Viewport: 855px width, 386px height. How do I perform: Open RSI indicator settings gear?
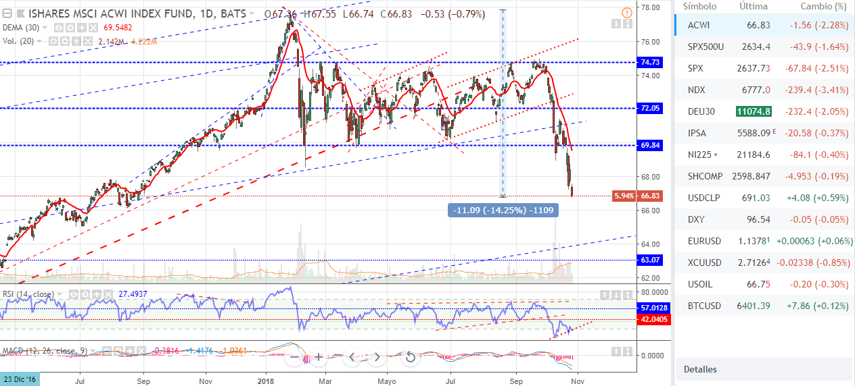tap(85, 294)
